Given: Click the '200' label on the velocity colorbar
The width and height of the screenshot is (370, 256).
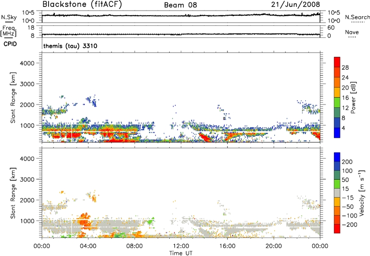Looking at the screenshot, I should pos(347,162).
